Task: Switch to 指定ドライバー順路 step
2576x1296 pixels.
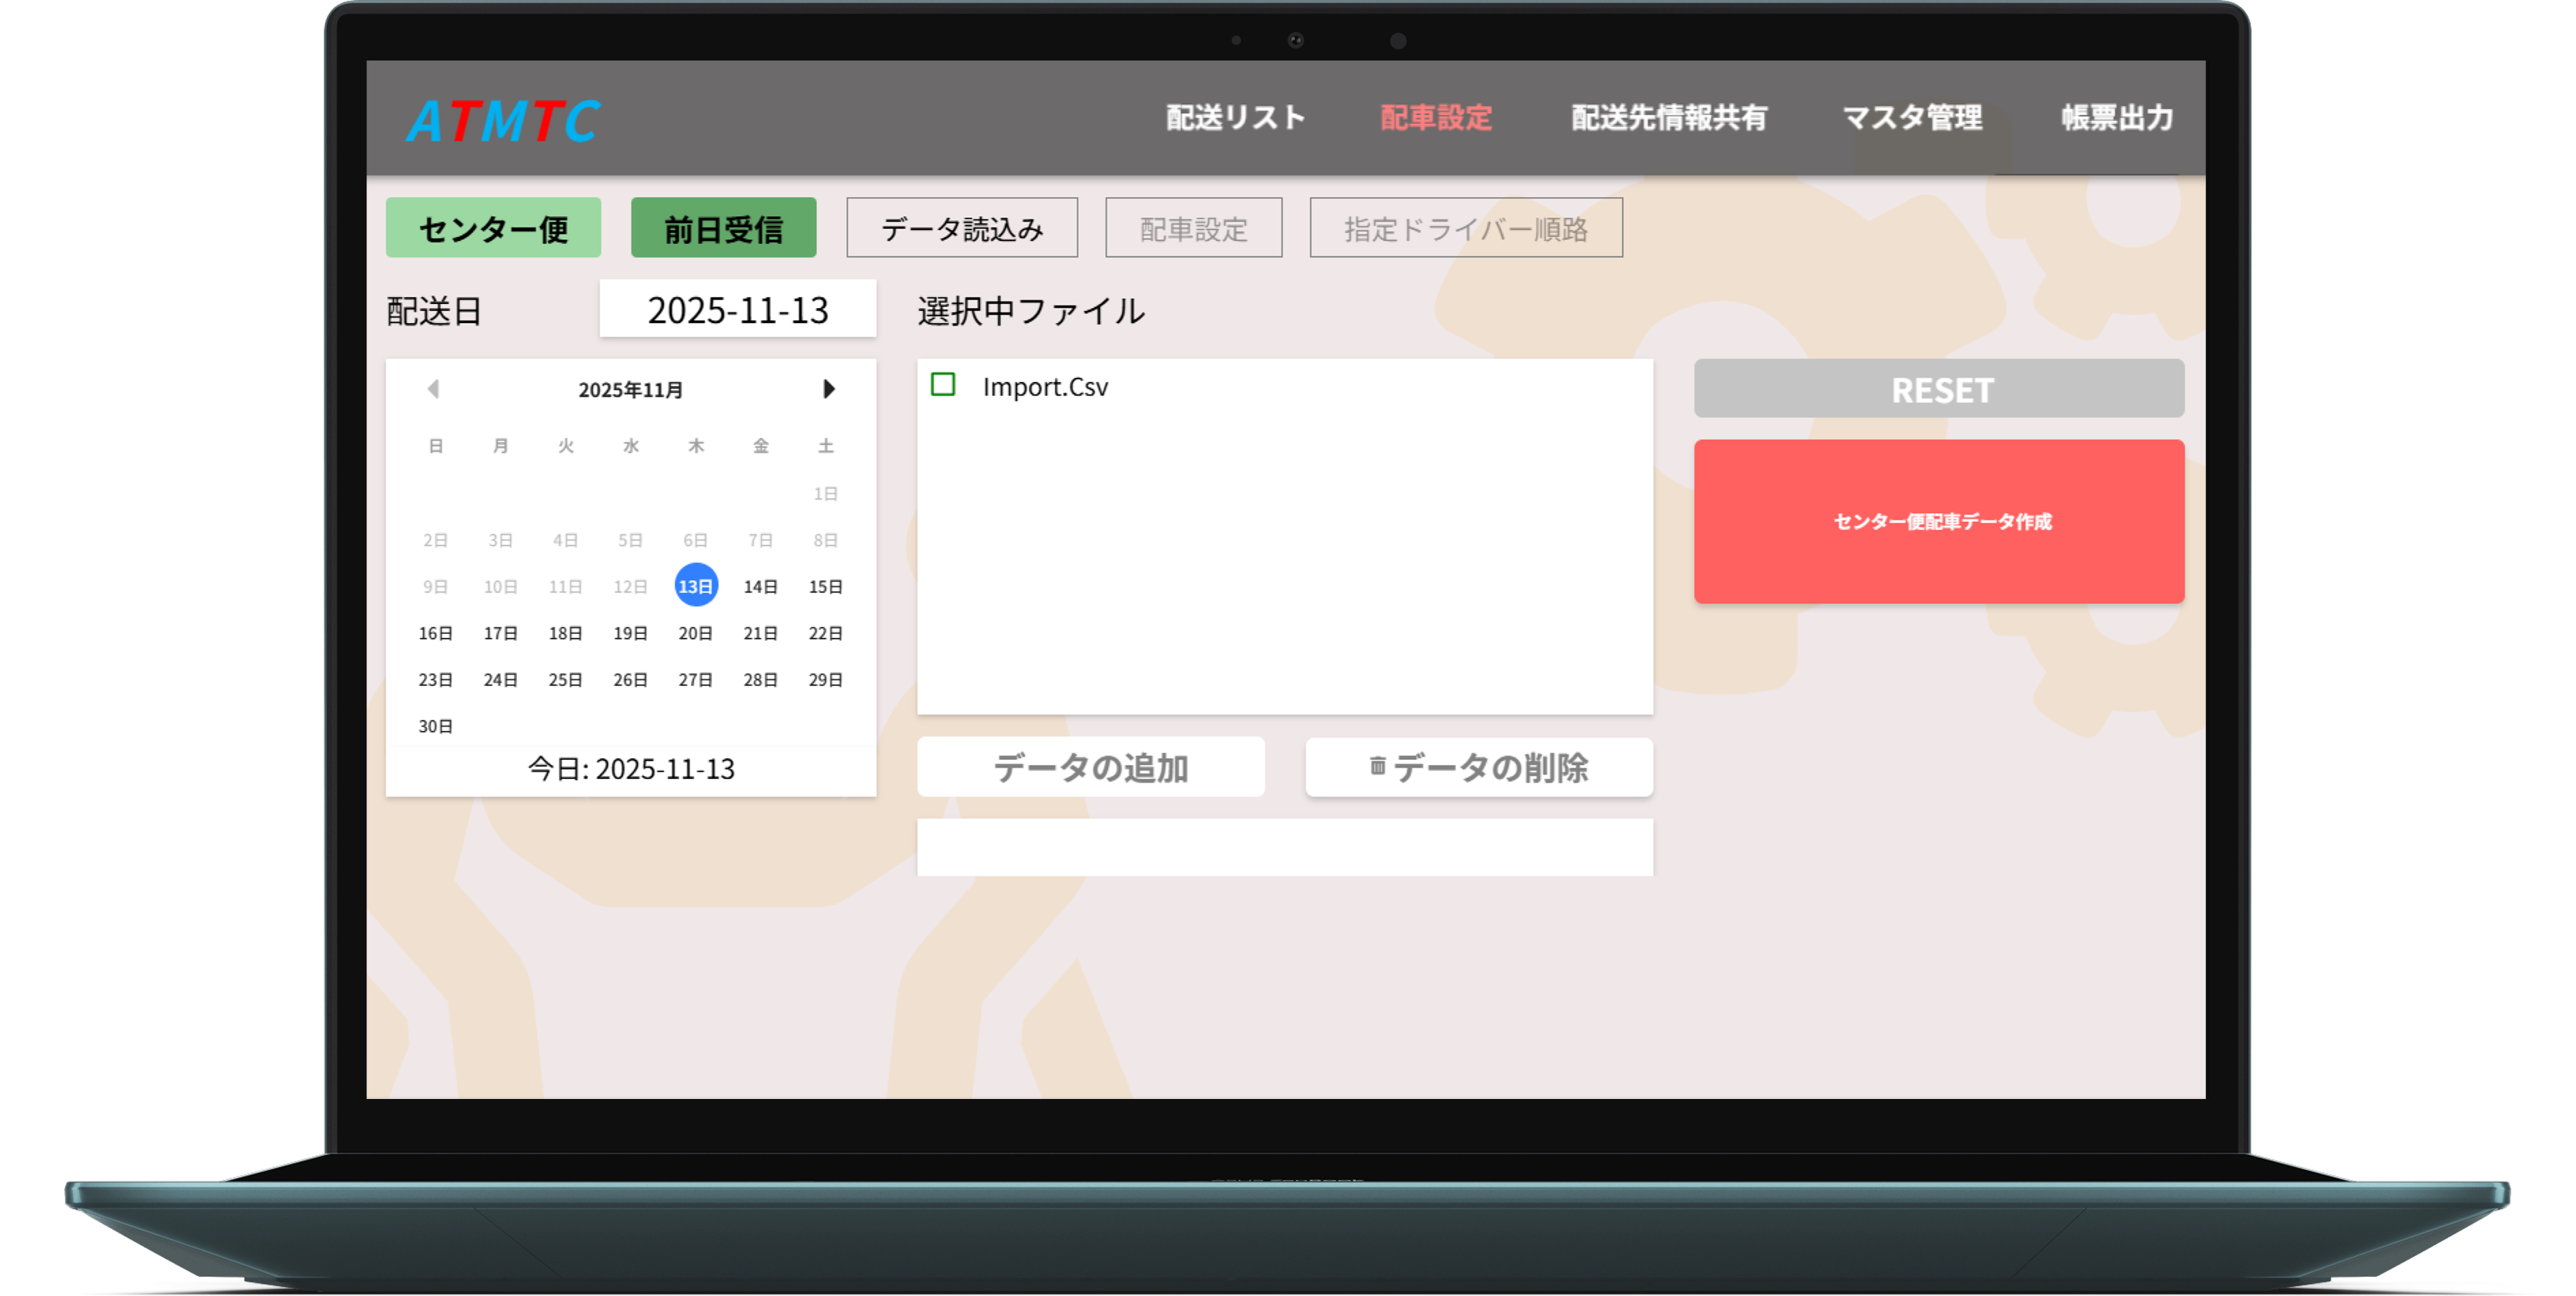Action: [1465, 229]
